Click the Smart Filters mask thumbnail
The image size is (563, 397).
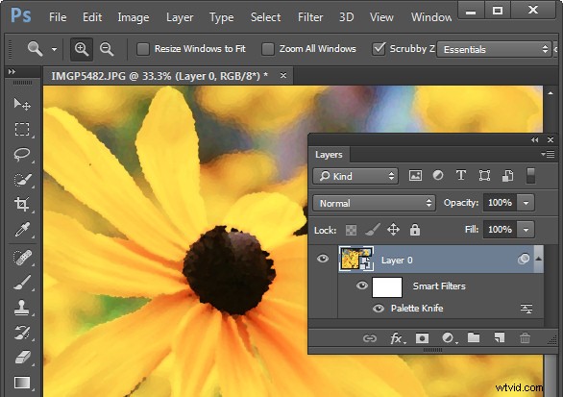click(387, 287)
